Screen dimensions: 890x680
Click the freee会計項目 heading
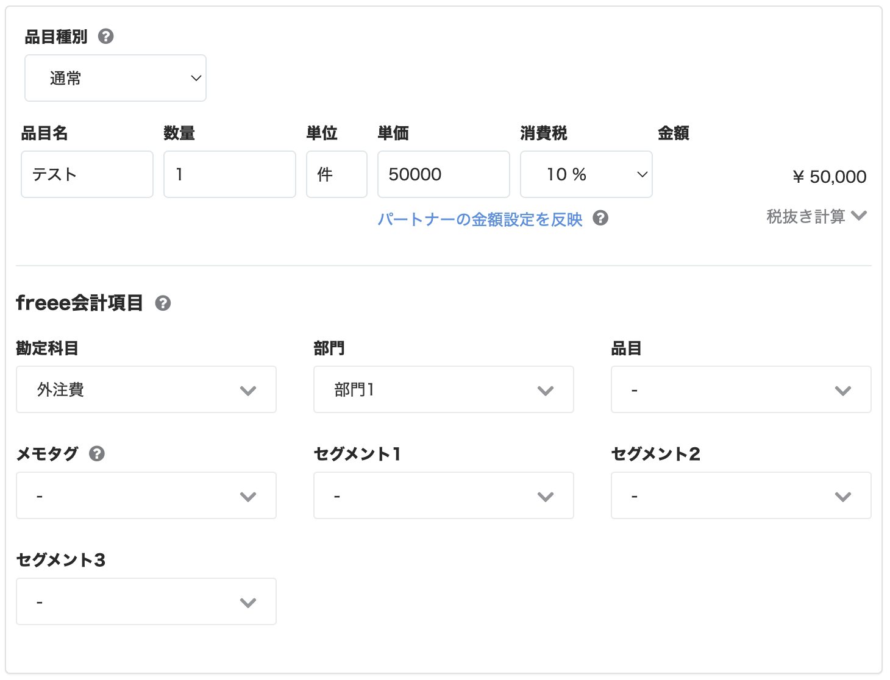(79, 303)
